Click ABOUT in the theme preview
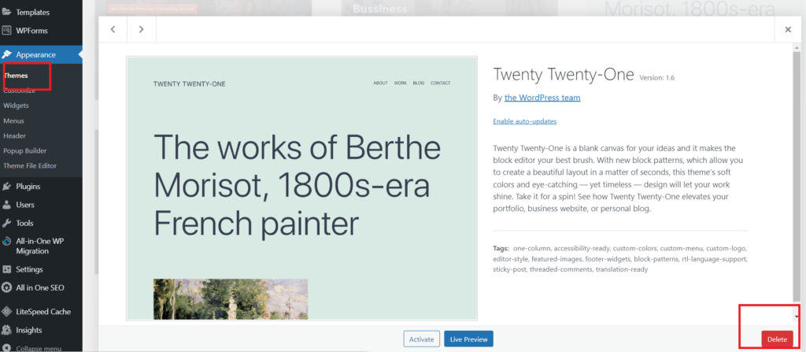This screenshot has width=806, height=352. (380, 83)
